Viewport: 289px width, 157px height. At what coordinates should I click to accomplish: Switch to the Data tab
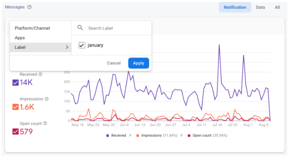coord(260,8)
